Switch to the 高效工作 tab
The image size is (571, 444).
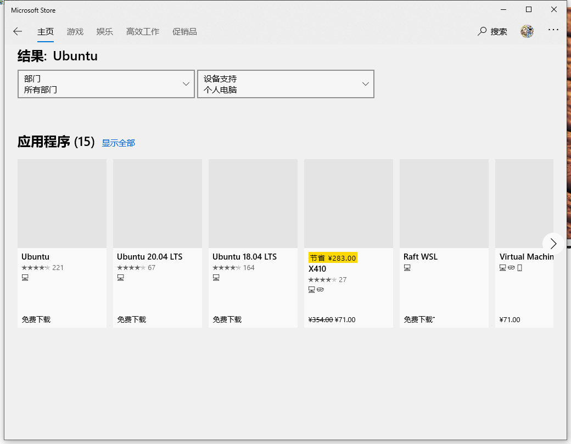(x=143, y=32)
